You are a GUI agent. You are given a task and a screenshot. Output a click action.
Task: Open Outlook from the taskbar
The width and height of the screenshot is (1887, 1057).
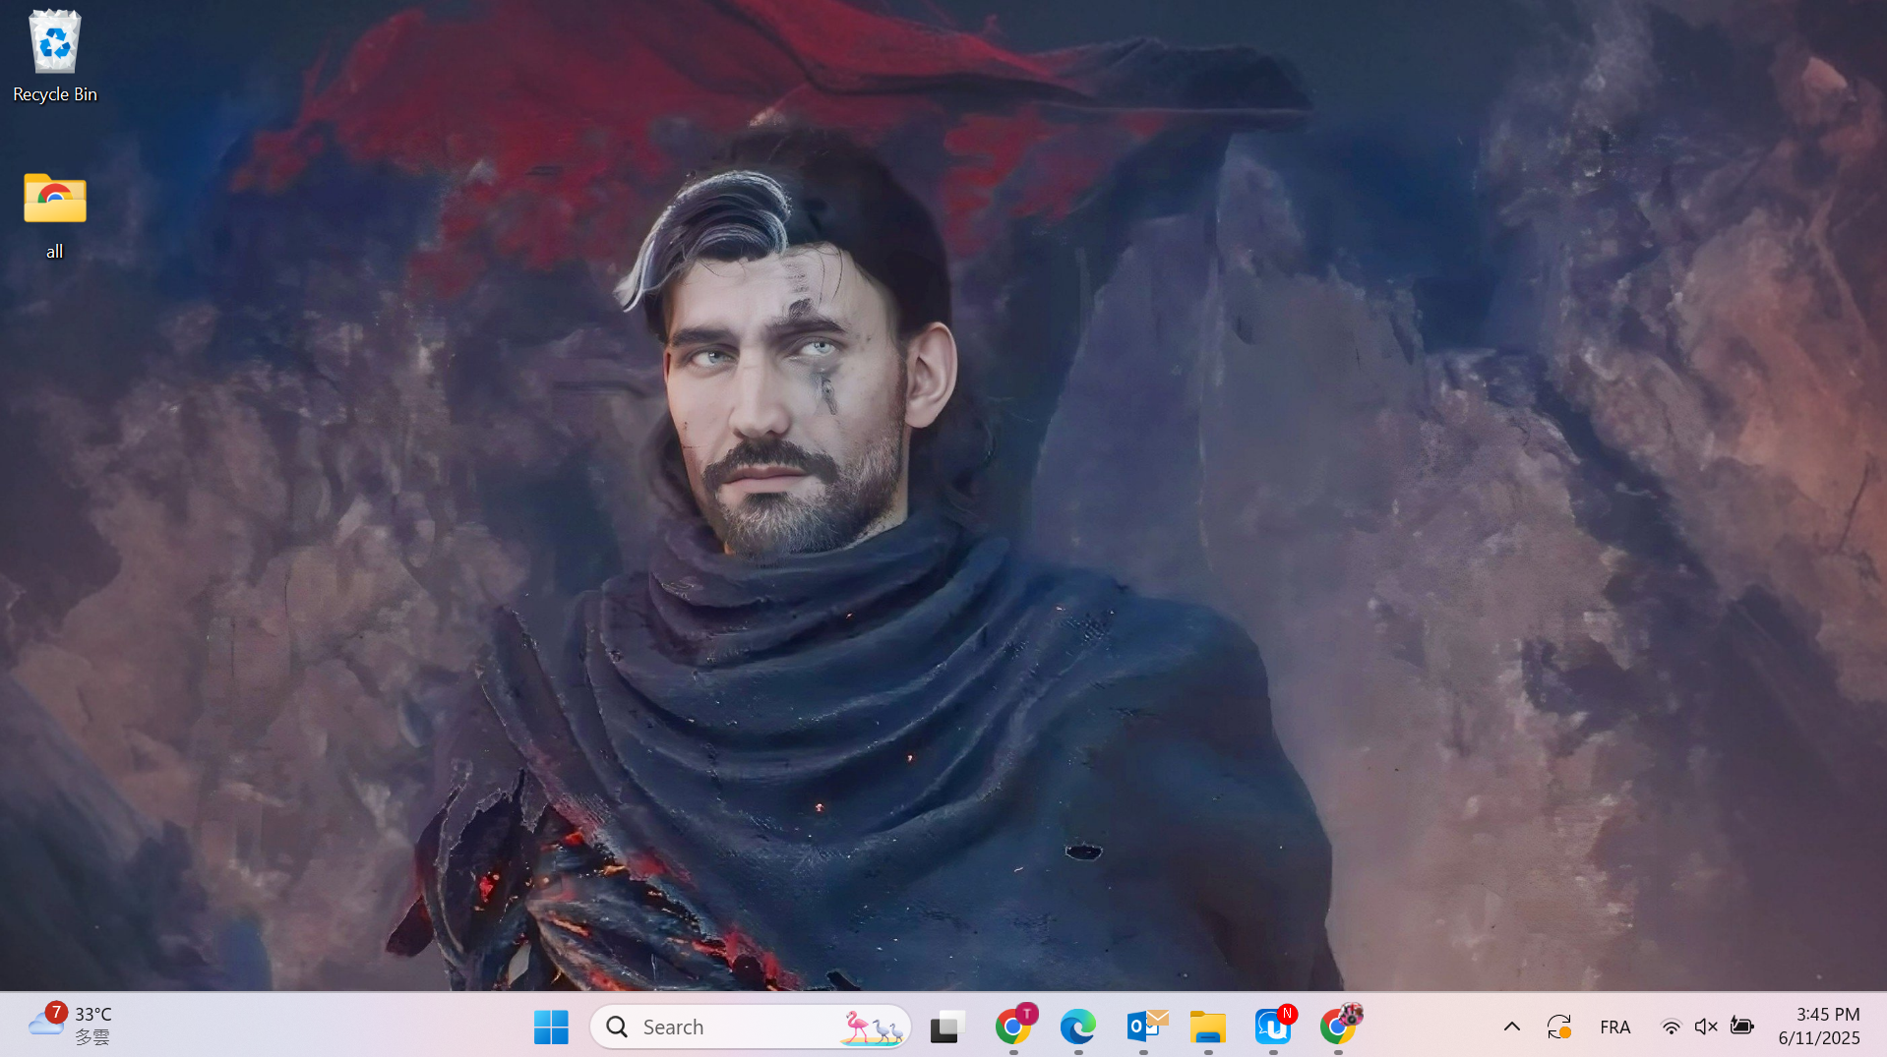point(1144,1027)
